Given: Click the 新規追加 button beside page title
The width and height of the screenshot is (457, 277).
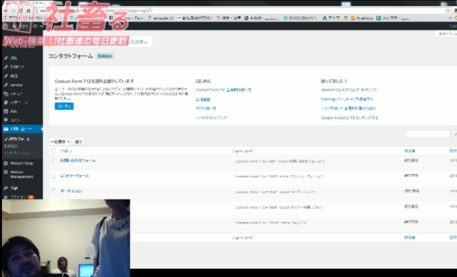Looking at the screenshot, I should [105, 54].
